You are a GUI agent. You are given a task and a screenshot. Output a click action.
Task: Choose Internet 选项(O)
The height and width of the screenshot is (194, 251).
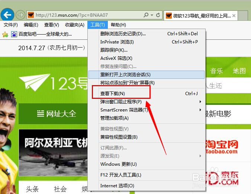point(147,186)
